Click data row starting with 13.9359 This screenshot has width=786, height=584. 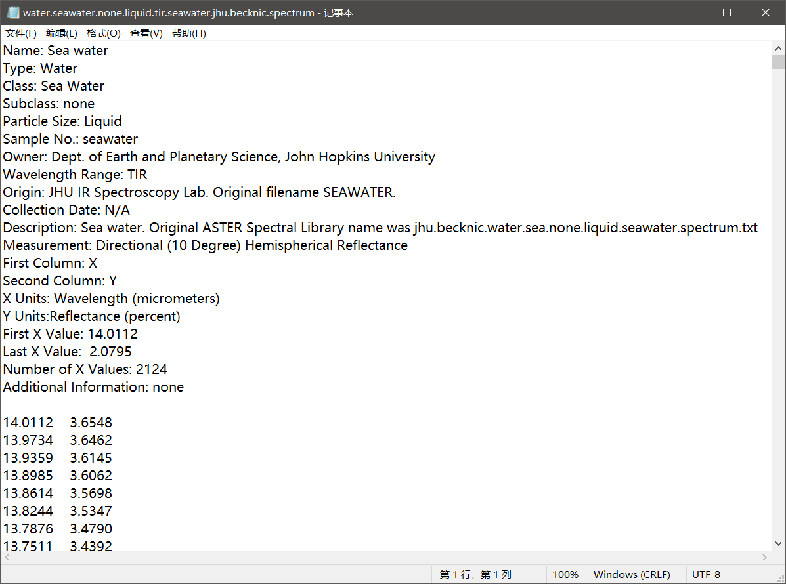58,458
